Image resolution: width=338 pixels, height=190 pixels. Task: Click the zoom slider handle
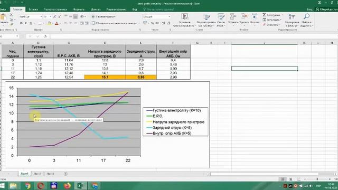317,179
